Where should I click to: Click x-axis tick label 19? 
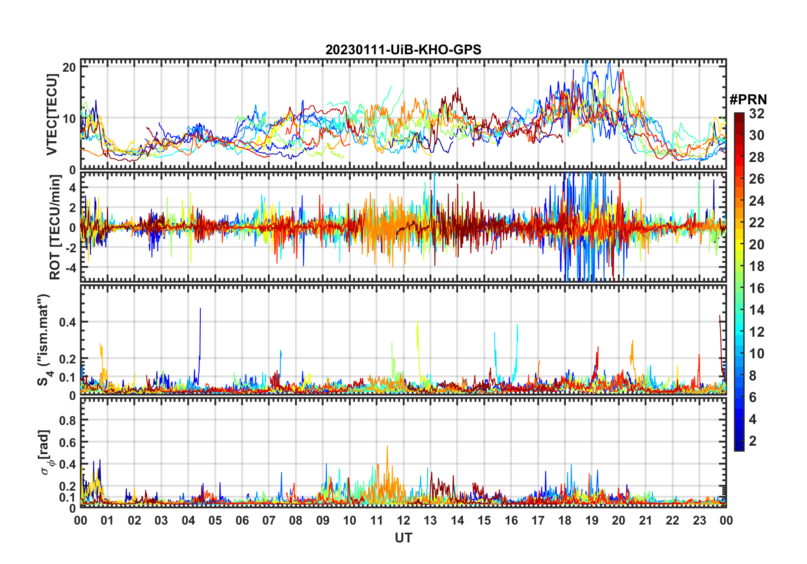[592, 521]
